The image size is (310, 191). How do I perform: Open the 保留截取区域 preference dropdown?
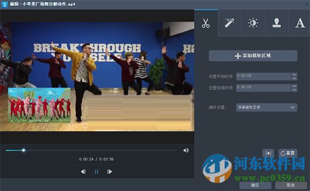pos(266,107)
